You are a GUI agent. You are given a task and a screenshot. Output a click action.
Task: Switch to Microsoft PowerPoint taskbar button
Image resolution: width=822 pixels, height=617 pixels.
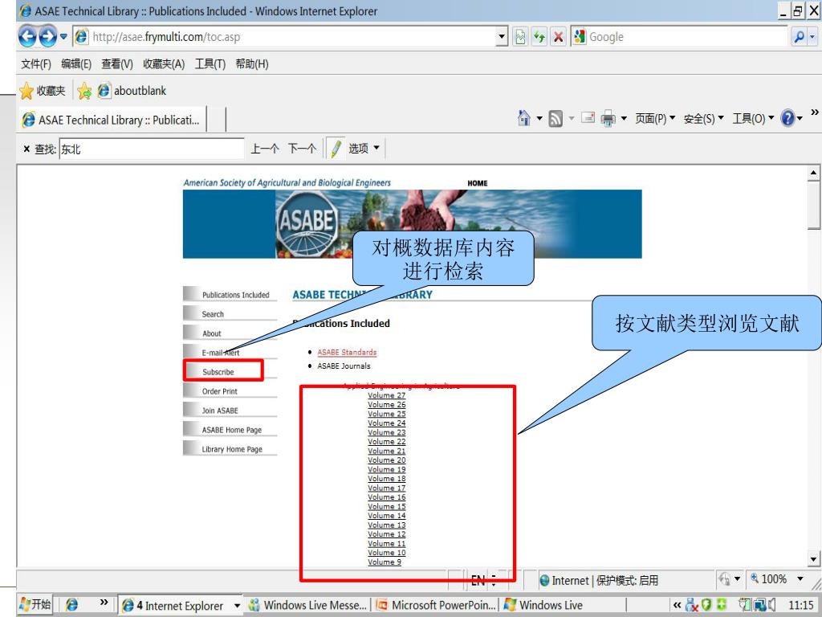435,605
